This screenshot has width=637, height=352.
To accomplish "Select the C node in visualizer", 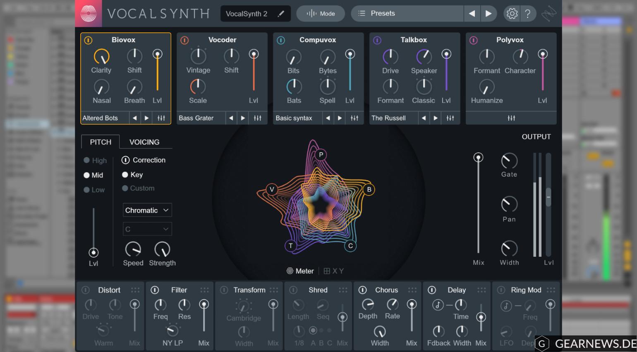I will click(350, 246).
